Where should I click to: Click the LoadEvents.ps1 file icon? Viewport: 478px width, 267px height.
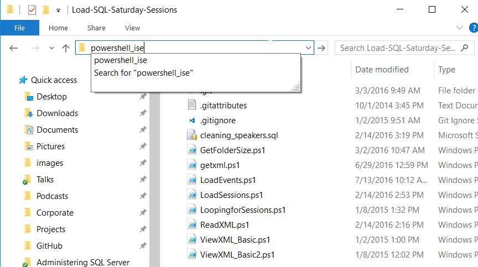(192, 180)
